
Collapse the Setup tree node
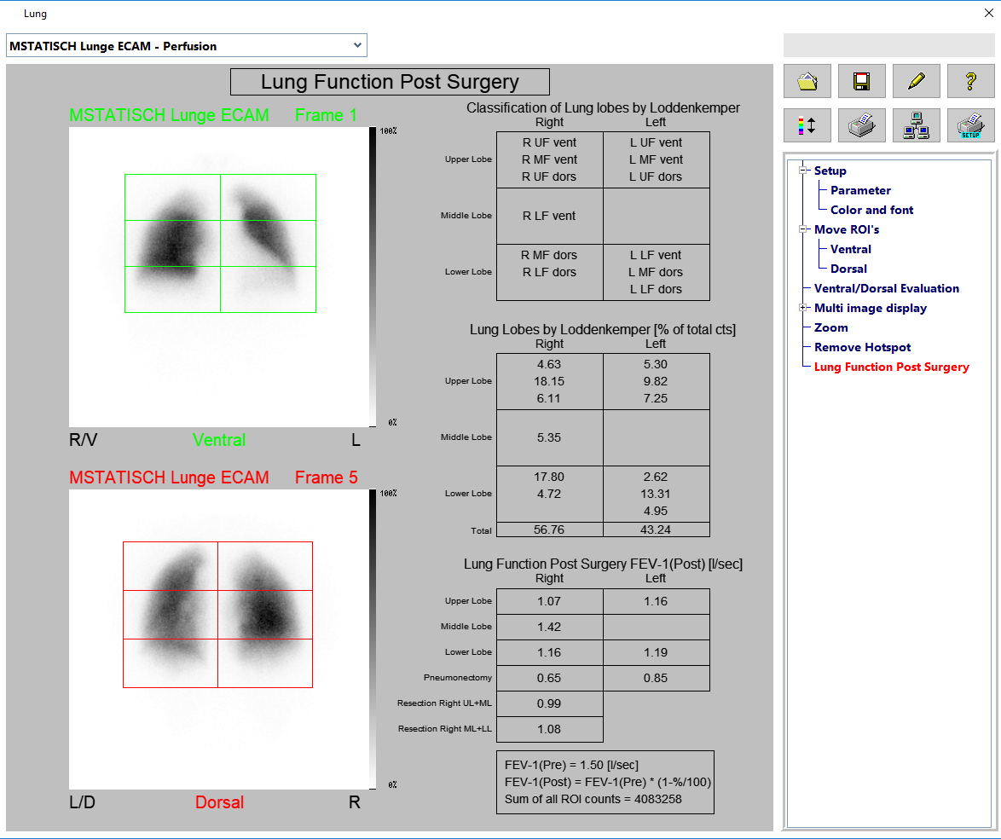tap(802, 171)
